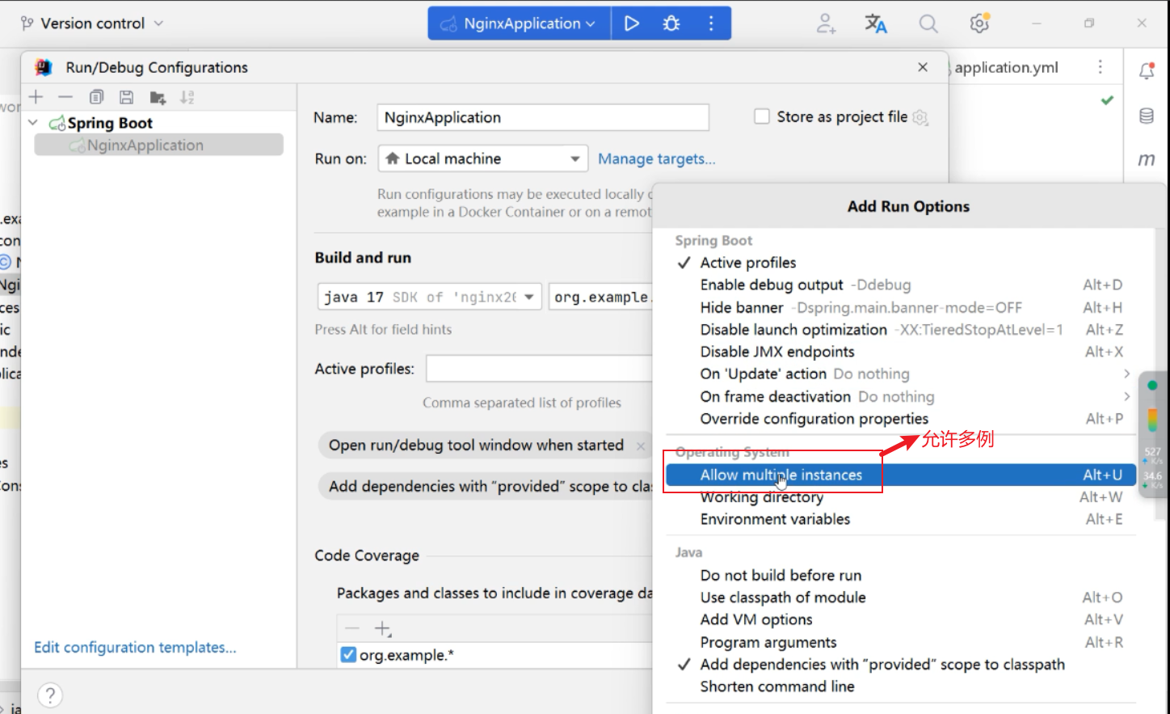Open help with the question mark button
This screenshot has height=714, width=1170.
pos(50,695)
